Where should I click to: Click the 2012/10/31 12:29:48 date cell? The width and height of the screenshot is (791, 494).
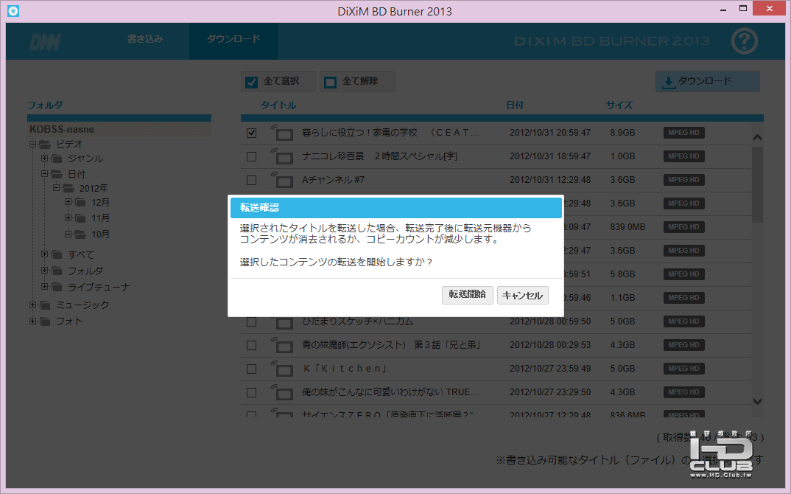550,180
